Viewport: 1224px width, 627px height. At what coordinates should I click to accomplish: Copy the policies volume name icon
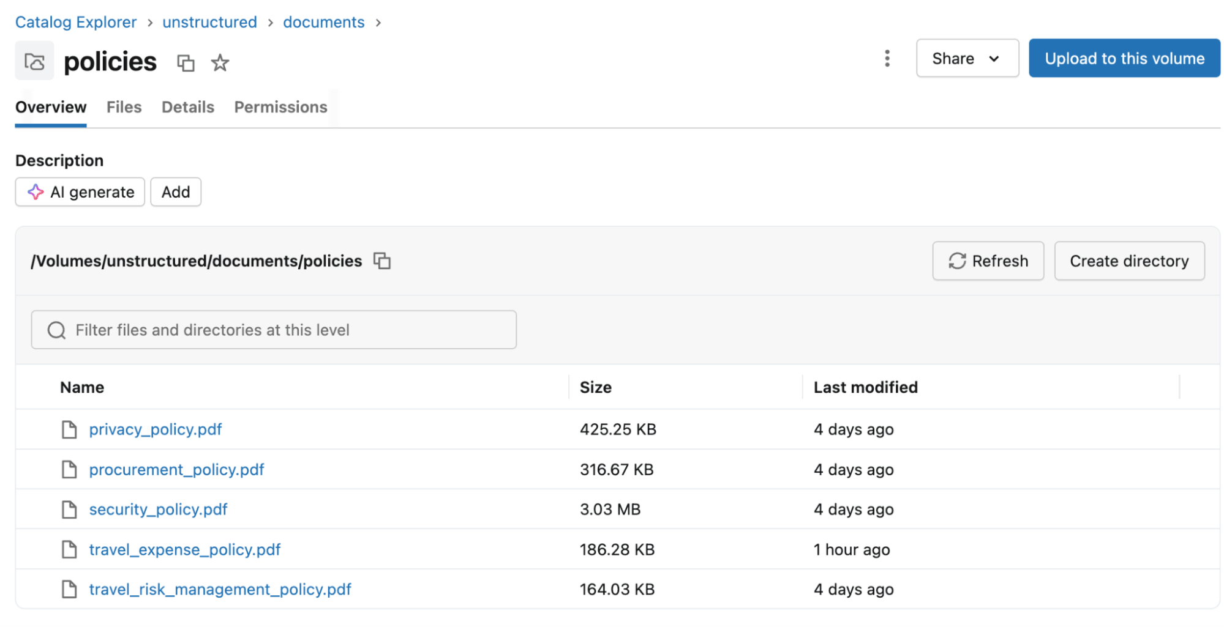[186, 62]
